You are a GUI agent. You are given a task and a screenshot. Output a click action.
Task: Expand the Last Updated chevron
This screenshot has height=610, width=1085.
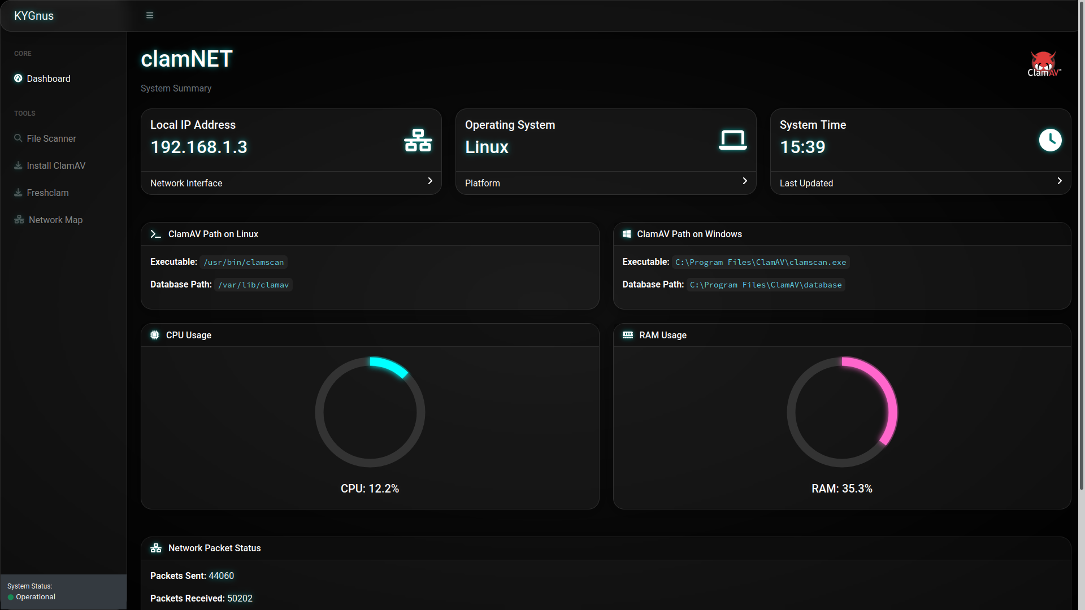tap(1060, 181)
